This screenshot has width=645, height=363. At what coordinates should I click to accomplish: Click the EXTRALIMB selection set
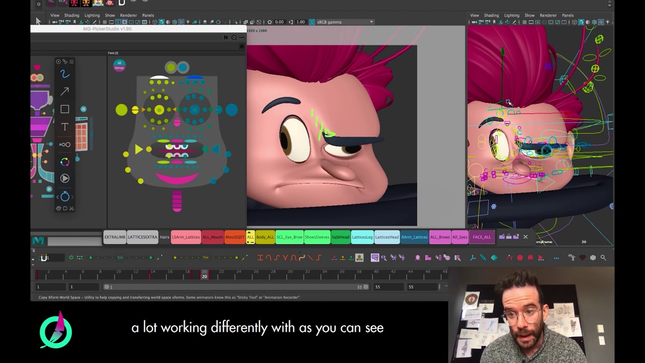[115, 237]
